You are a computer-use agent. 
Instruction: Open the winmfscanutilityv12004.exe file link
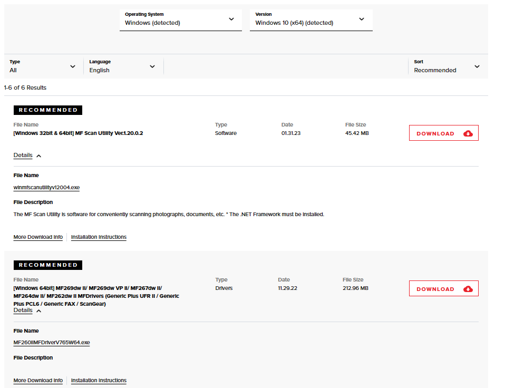coord(46,188)
